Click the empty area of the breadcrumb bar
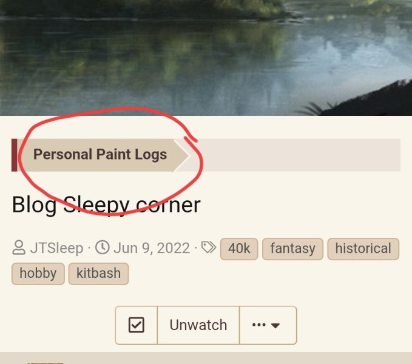 [295, 155]
